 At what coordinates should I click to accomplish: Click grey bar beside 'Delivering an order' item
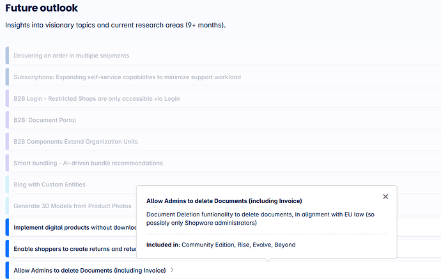pos(6,56)
